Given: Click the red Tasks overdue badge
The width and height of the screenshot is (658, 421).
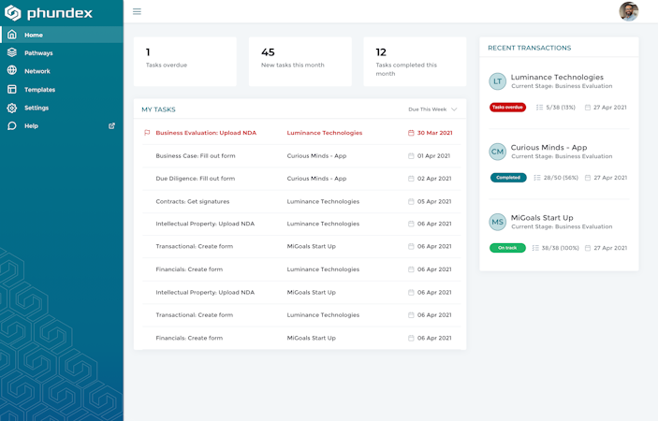Looking at the screenshot, I should (507, 108).
